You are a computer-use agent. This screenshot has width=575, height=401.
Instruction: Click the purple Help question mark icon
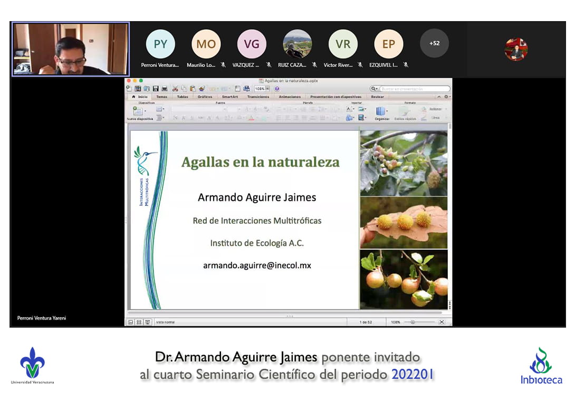coord(277,89)
